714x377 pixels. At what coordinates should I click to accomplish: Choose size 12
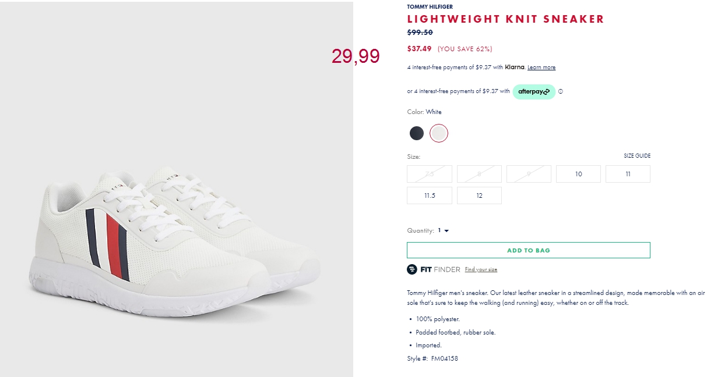pyautogui.click(x=479, y=195)
